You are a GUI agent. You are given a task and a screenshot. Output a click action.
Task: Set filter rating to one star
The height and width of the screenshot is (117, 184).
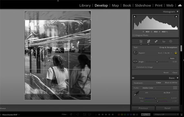99,114
